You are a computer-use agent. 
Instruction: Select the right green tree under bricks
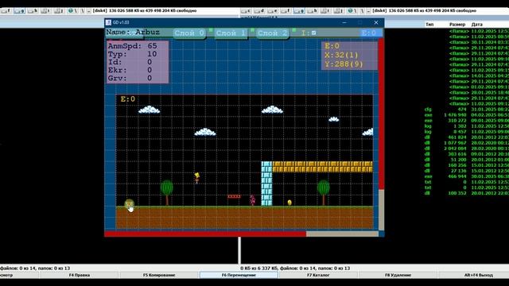point(324,192)
